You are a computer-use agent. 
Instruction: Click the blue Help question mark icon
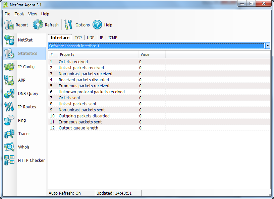click(97, 24)
